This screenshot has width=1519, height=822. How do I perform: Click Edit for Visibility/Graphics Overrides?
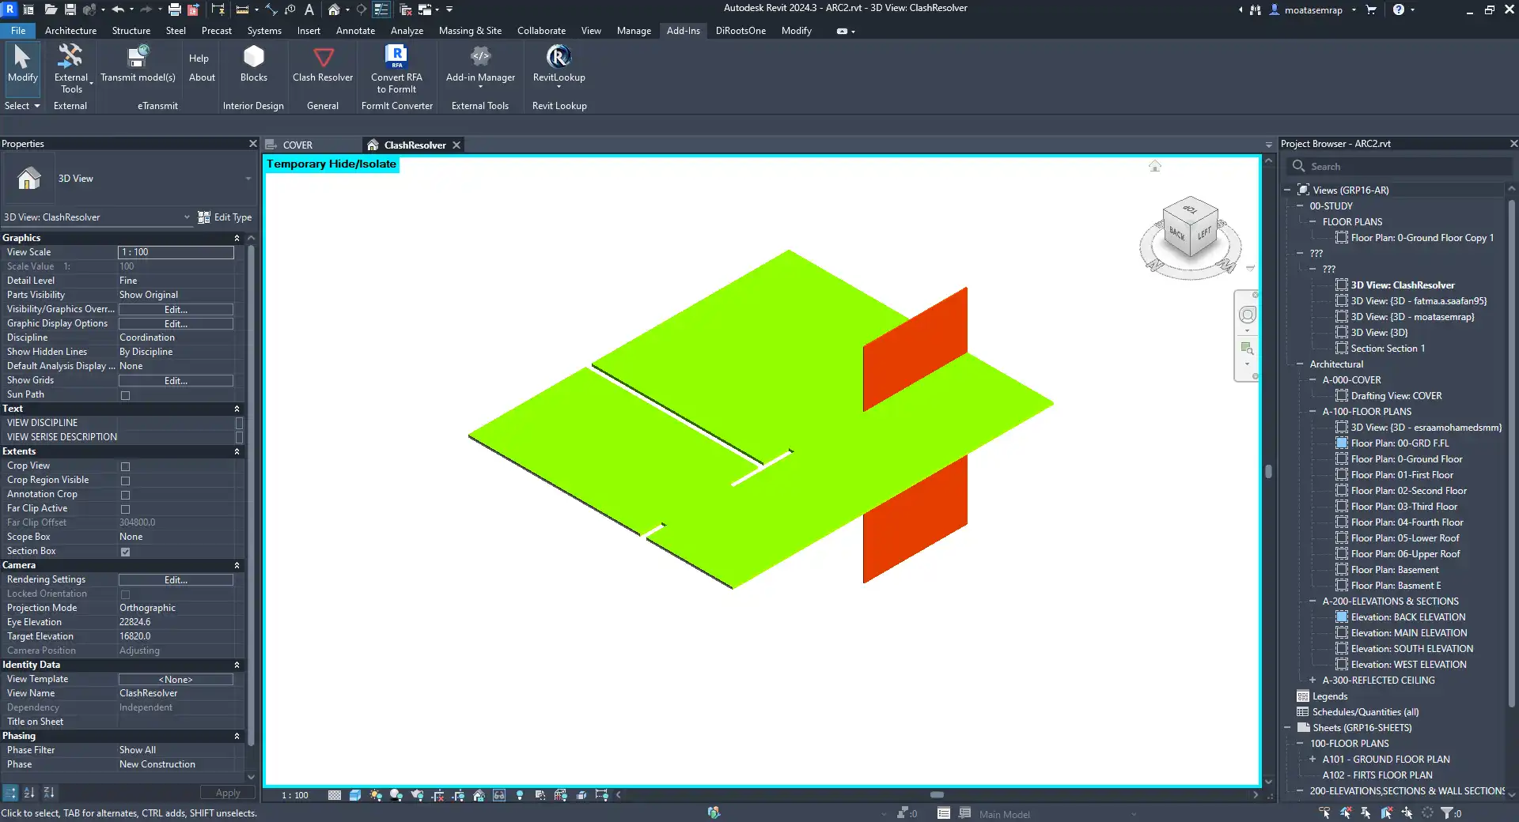coord(176,310)
